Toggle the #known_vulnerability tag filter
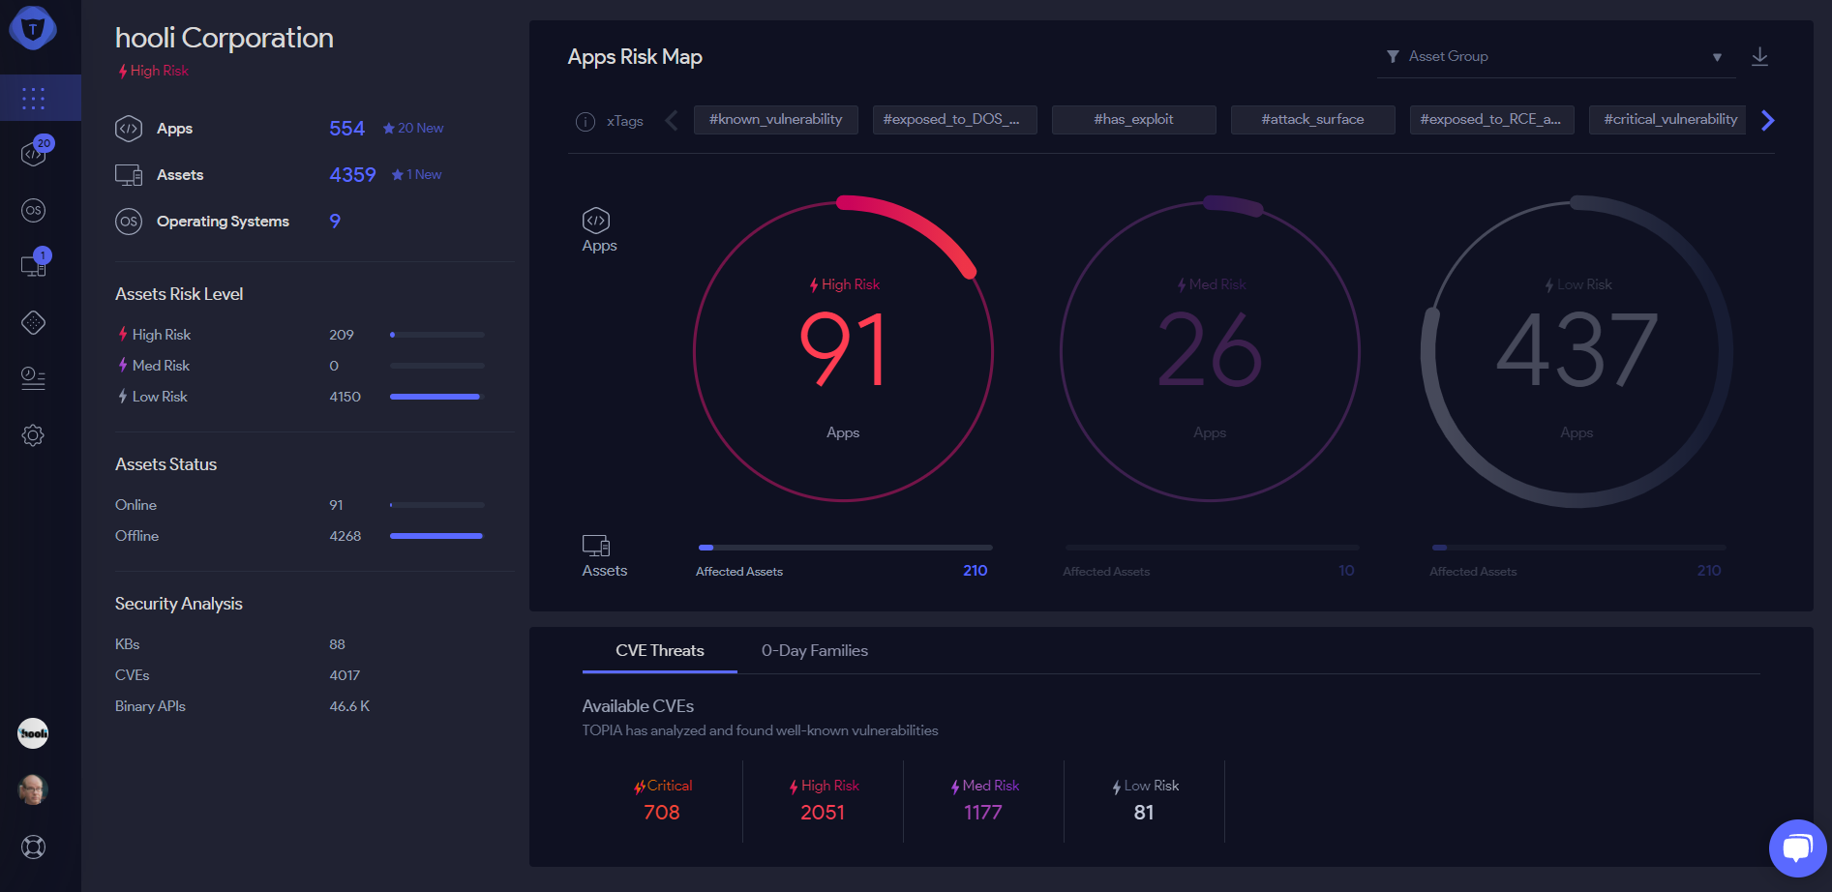The width and height of the screenshot is (1832, 892). (775, 120)
